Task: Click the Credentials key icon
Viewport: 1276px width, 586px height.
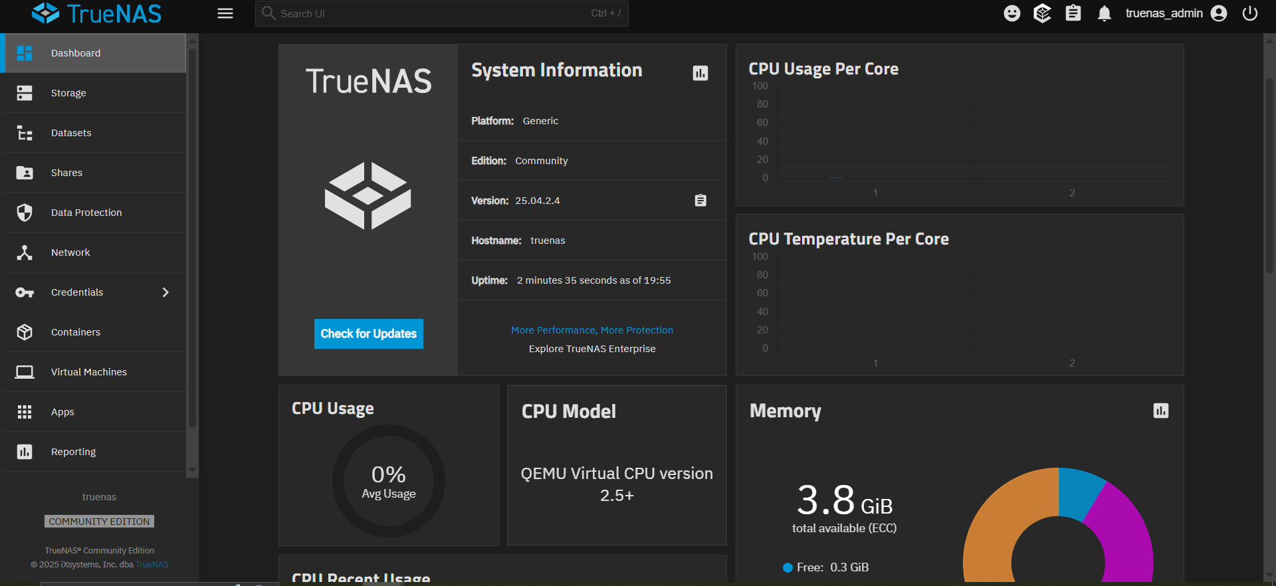Action: [25, 292]
